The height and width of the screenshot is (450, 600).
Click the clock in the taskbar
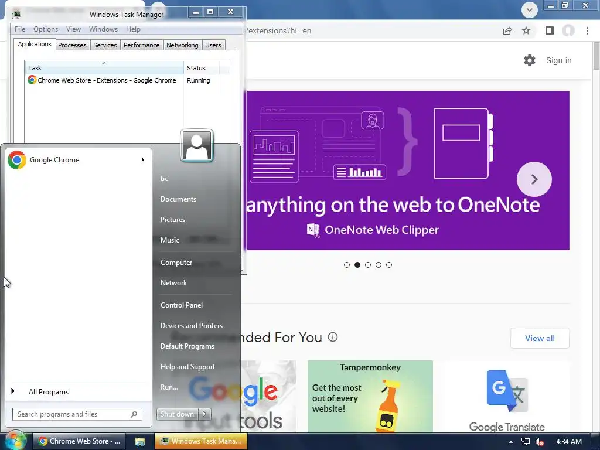[x=568, y=442]
